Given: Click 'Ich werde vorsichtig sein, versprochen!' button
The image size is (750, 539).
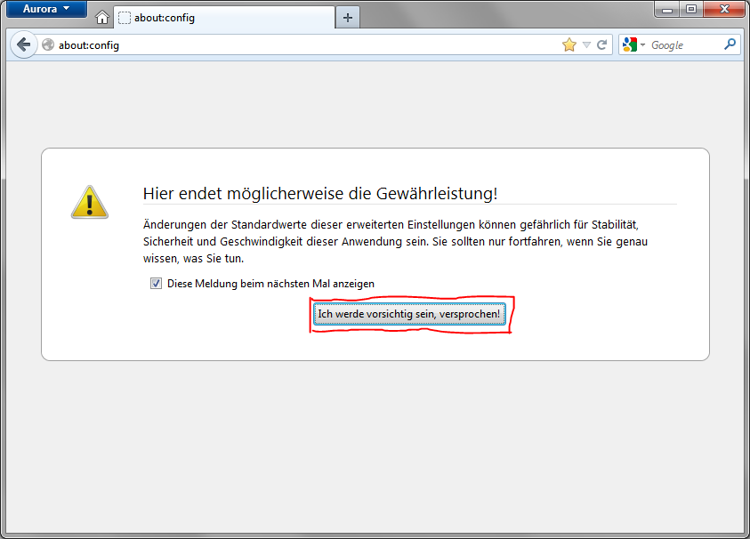Looking at the screenshot, I should click(409, 314).
